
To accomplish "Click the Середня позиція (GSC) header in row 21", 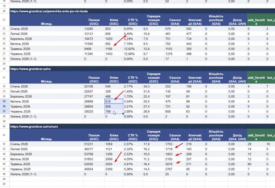I will click(x=153, y=20).
